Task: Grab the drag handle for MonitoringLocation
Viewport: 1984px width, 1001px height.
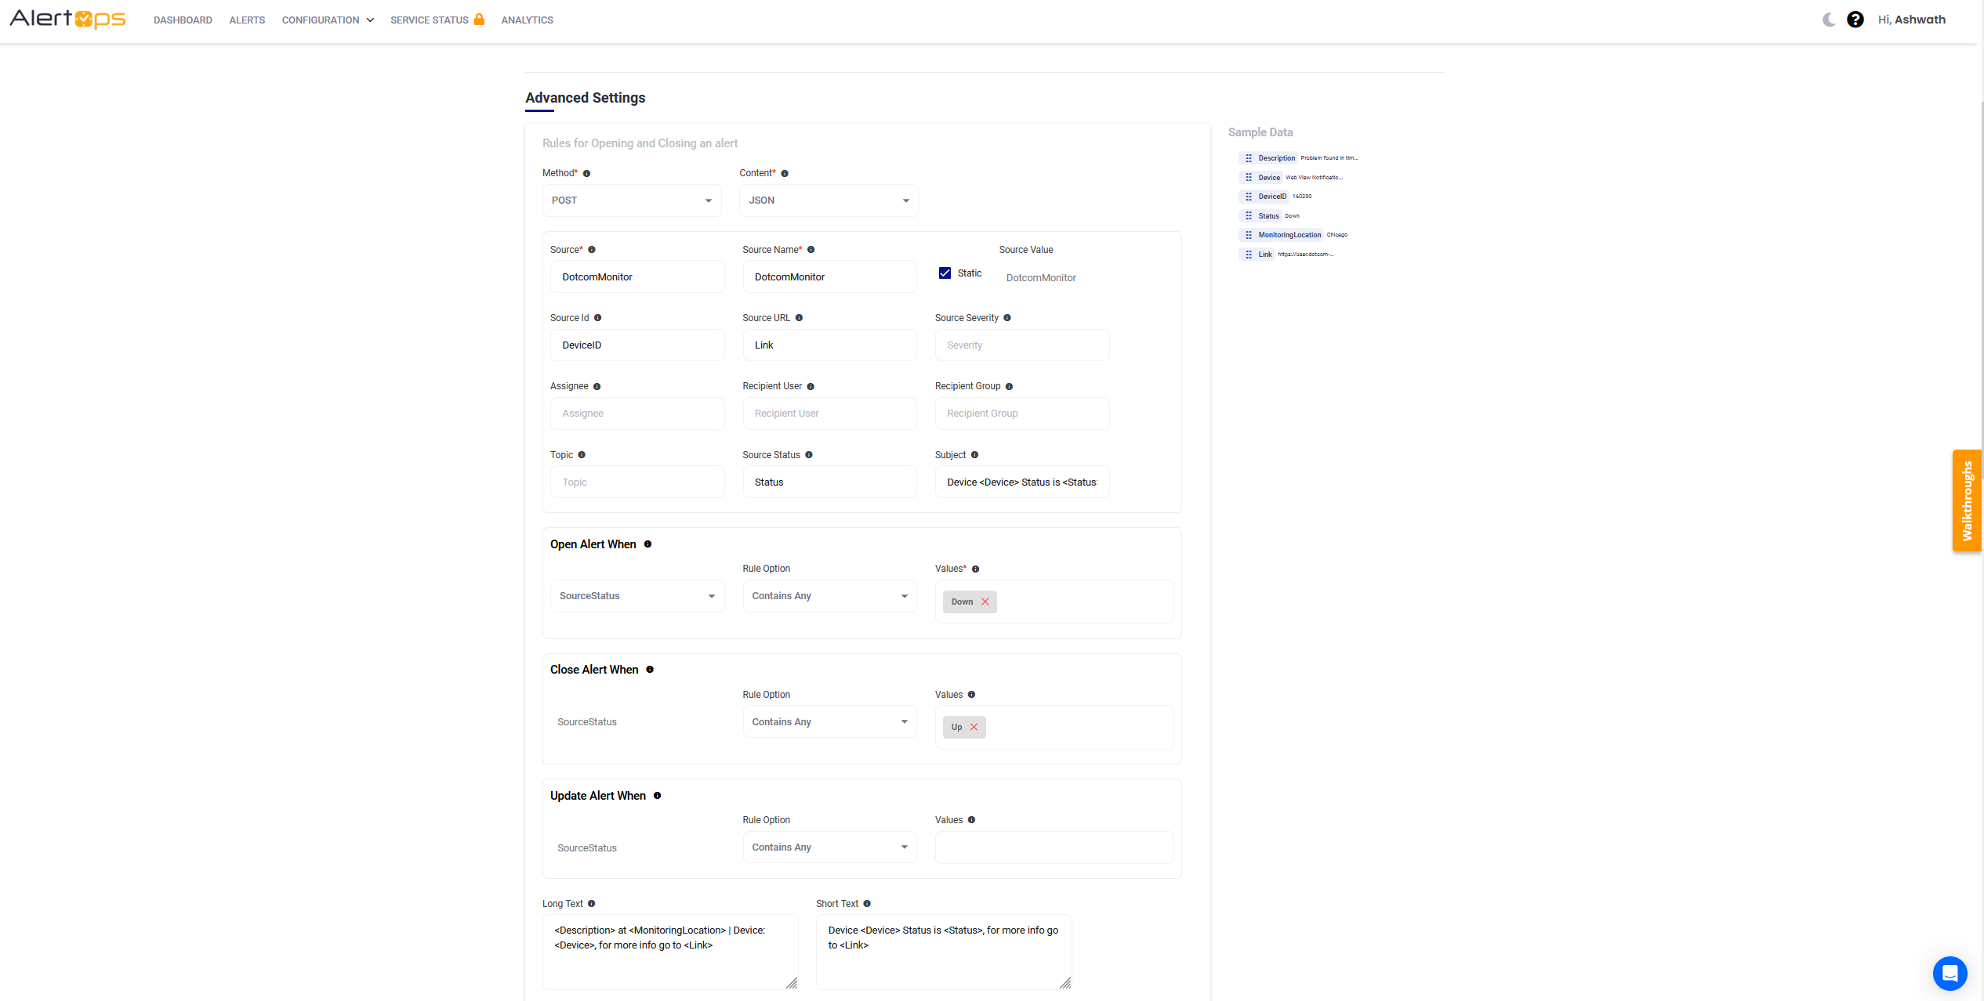Action: 1249,235
